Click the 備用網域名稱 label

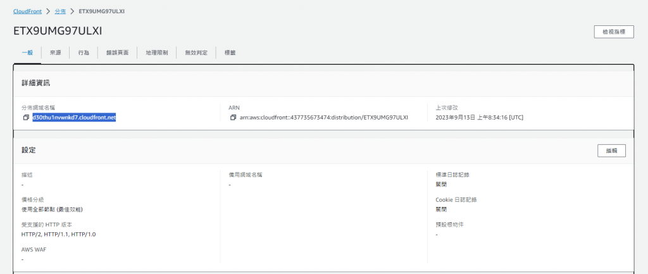246,175
